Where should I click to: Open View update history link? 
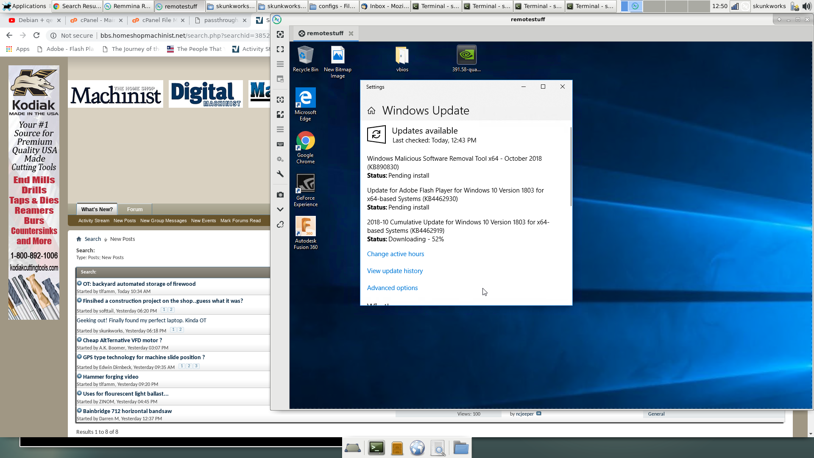[x=395, y=271]
